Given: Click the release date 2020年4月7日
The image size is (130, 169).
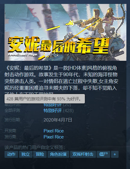Looking at the screenshot, I should pyautogui.click(x=58, y=120).
